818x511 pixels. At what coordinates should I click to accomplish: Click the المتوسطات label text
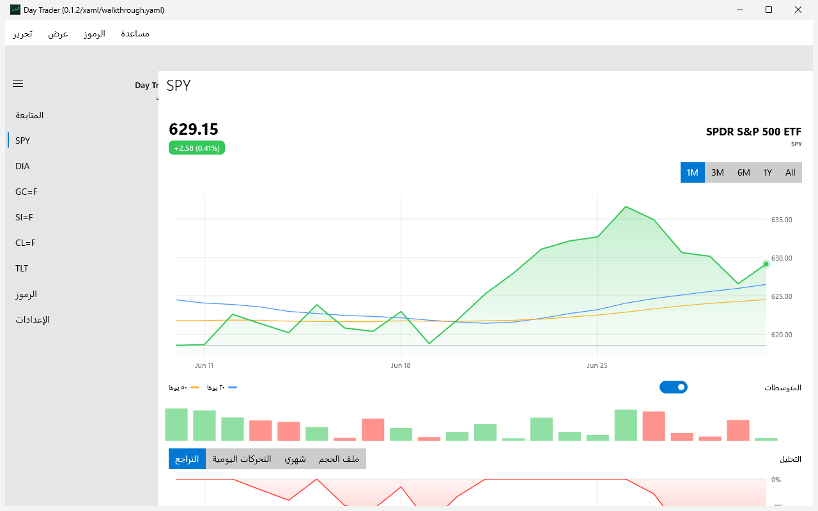coord(783,388)
